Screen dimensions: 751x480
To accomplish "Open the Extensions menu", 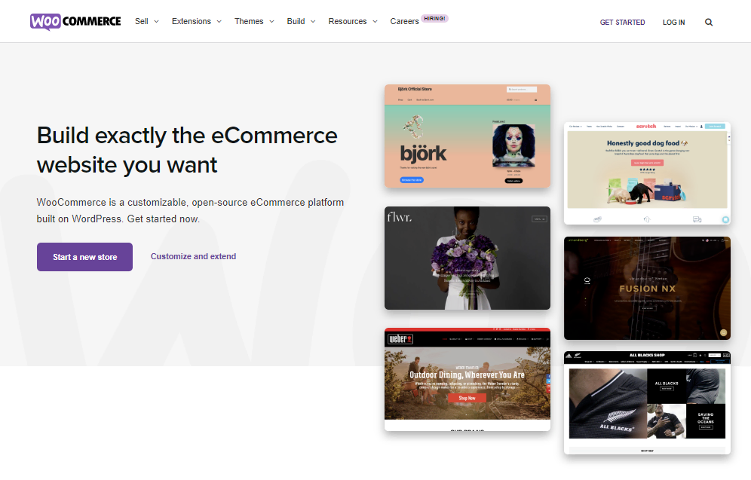I will click(x=191, y=21).
